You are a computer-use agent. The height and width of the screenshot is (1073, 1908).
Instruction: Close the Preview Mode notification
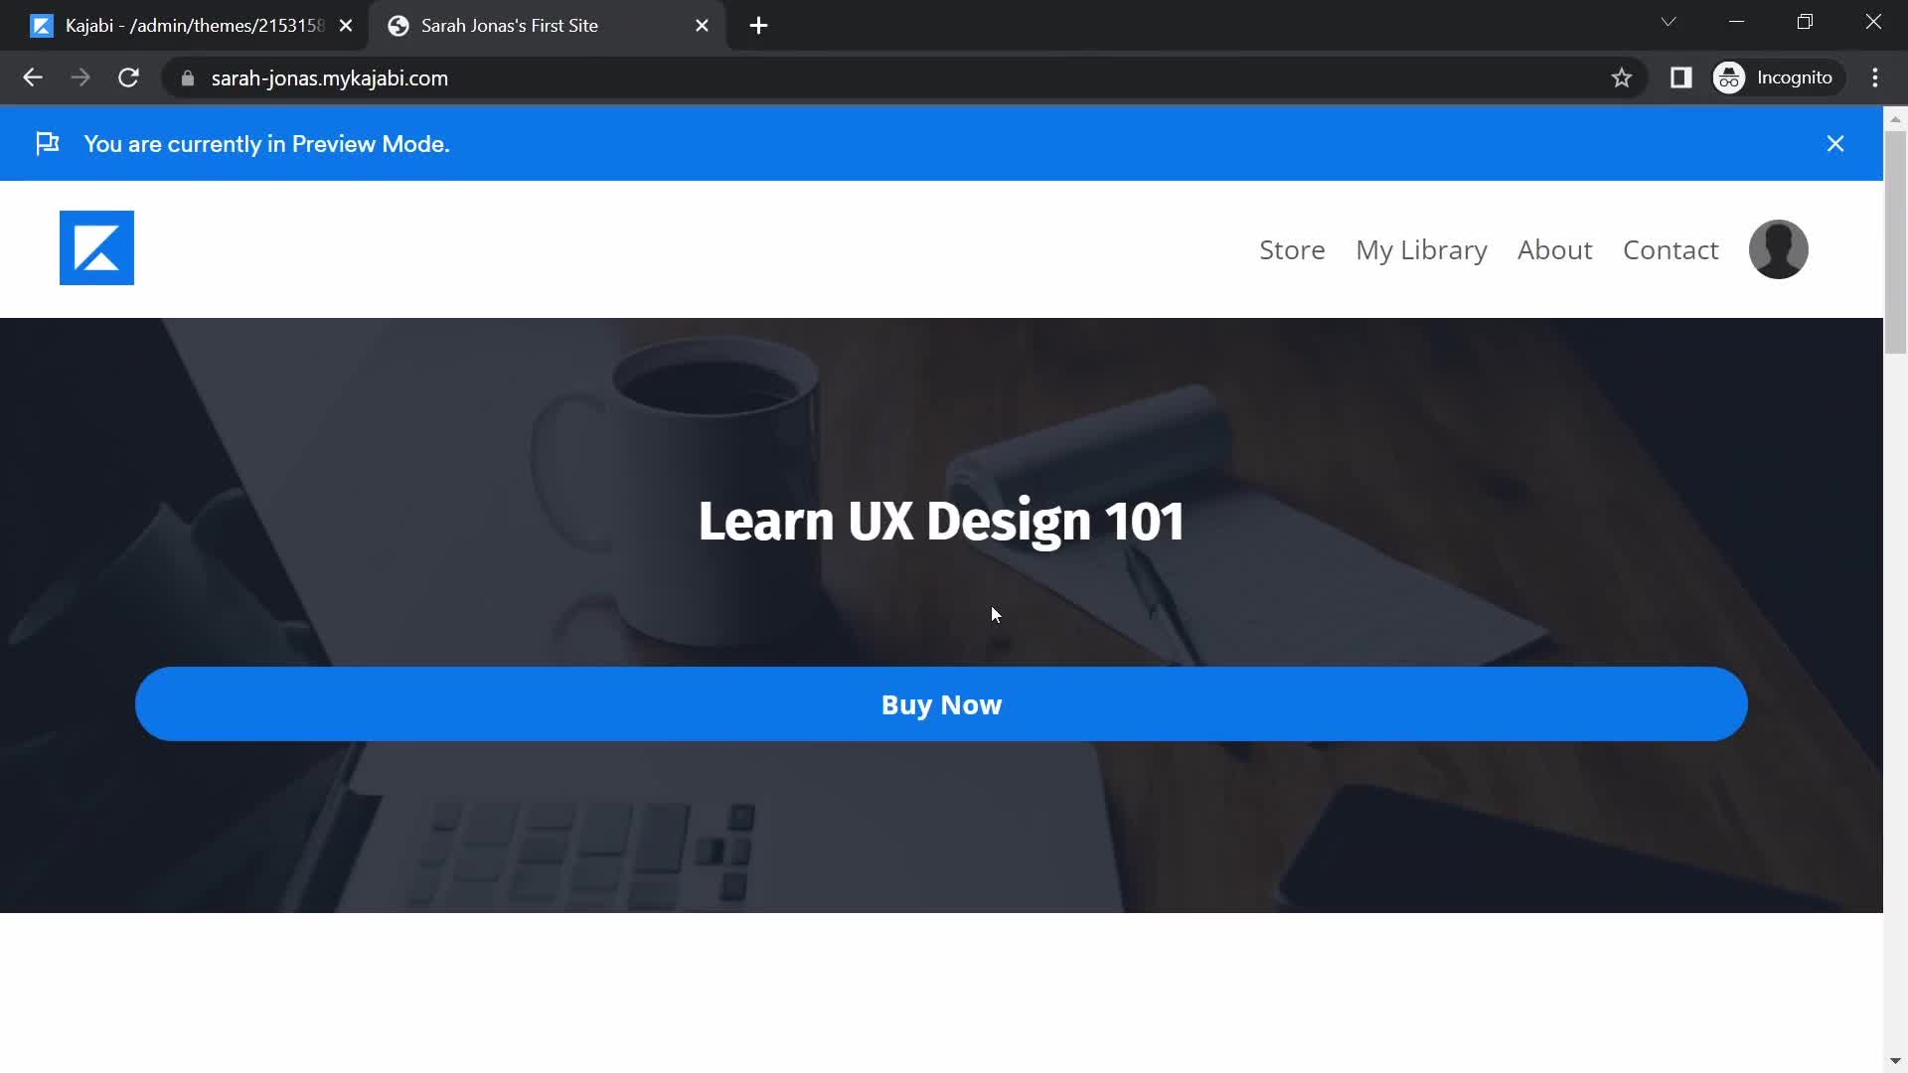[1837, 144]
